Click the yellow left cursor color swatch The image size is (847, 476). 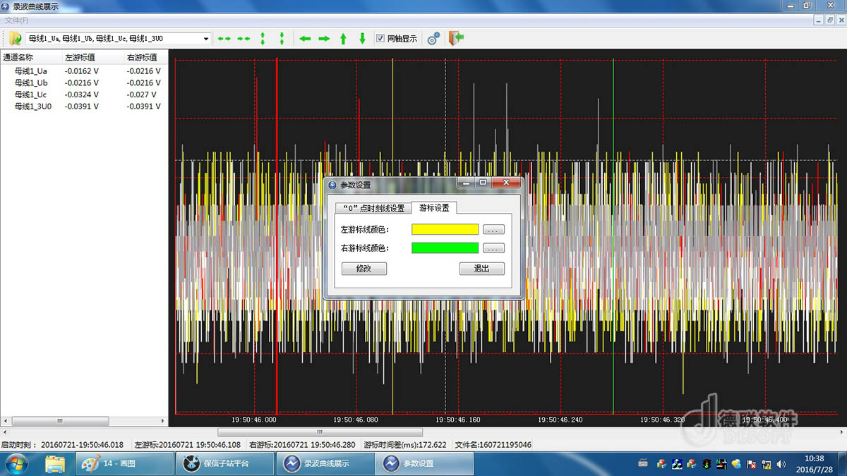[445, 229]
